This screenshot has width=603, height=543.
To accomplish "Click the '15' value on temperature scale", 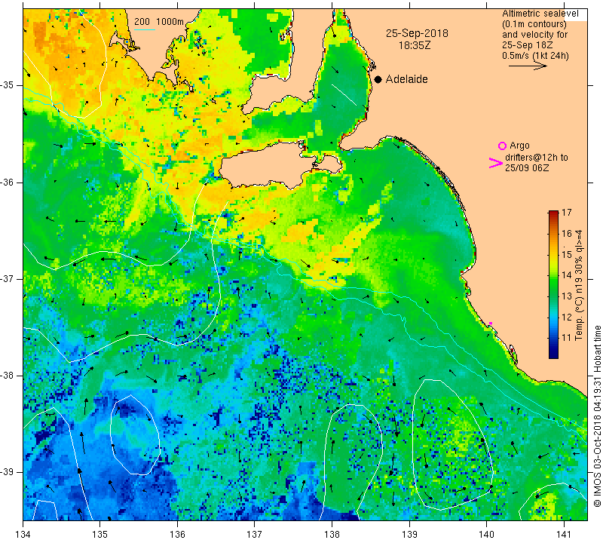I will pos(567,254).
